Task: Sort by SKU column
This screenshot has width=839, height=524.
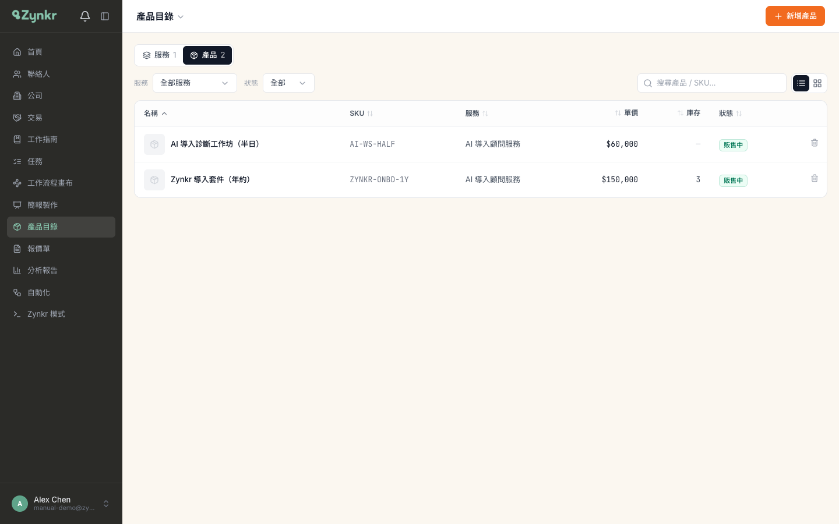Action: [361, 114]
